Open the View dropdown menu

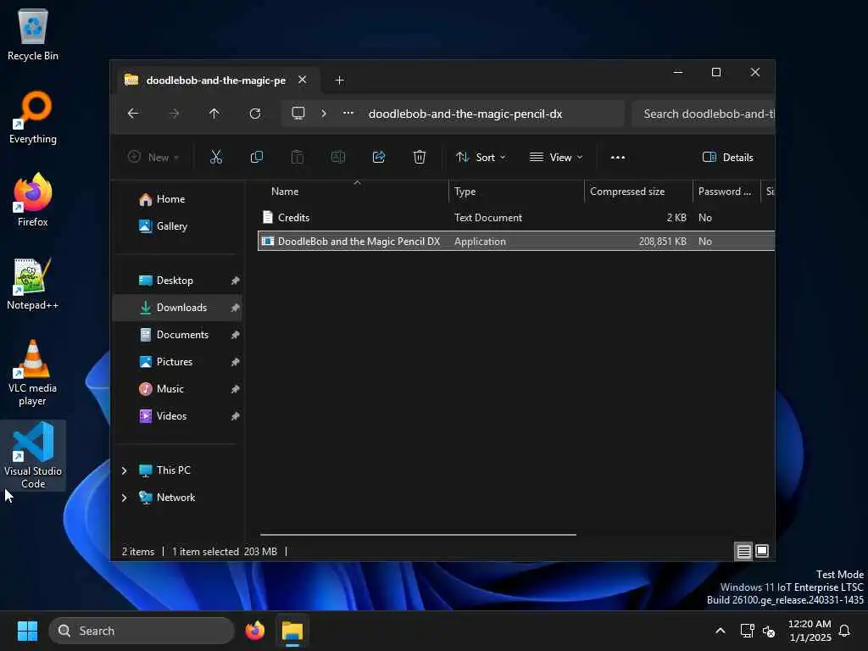tap(556, 157)
